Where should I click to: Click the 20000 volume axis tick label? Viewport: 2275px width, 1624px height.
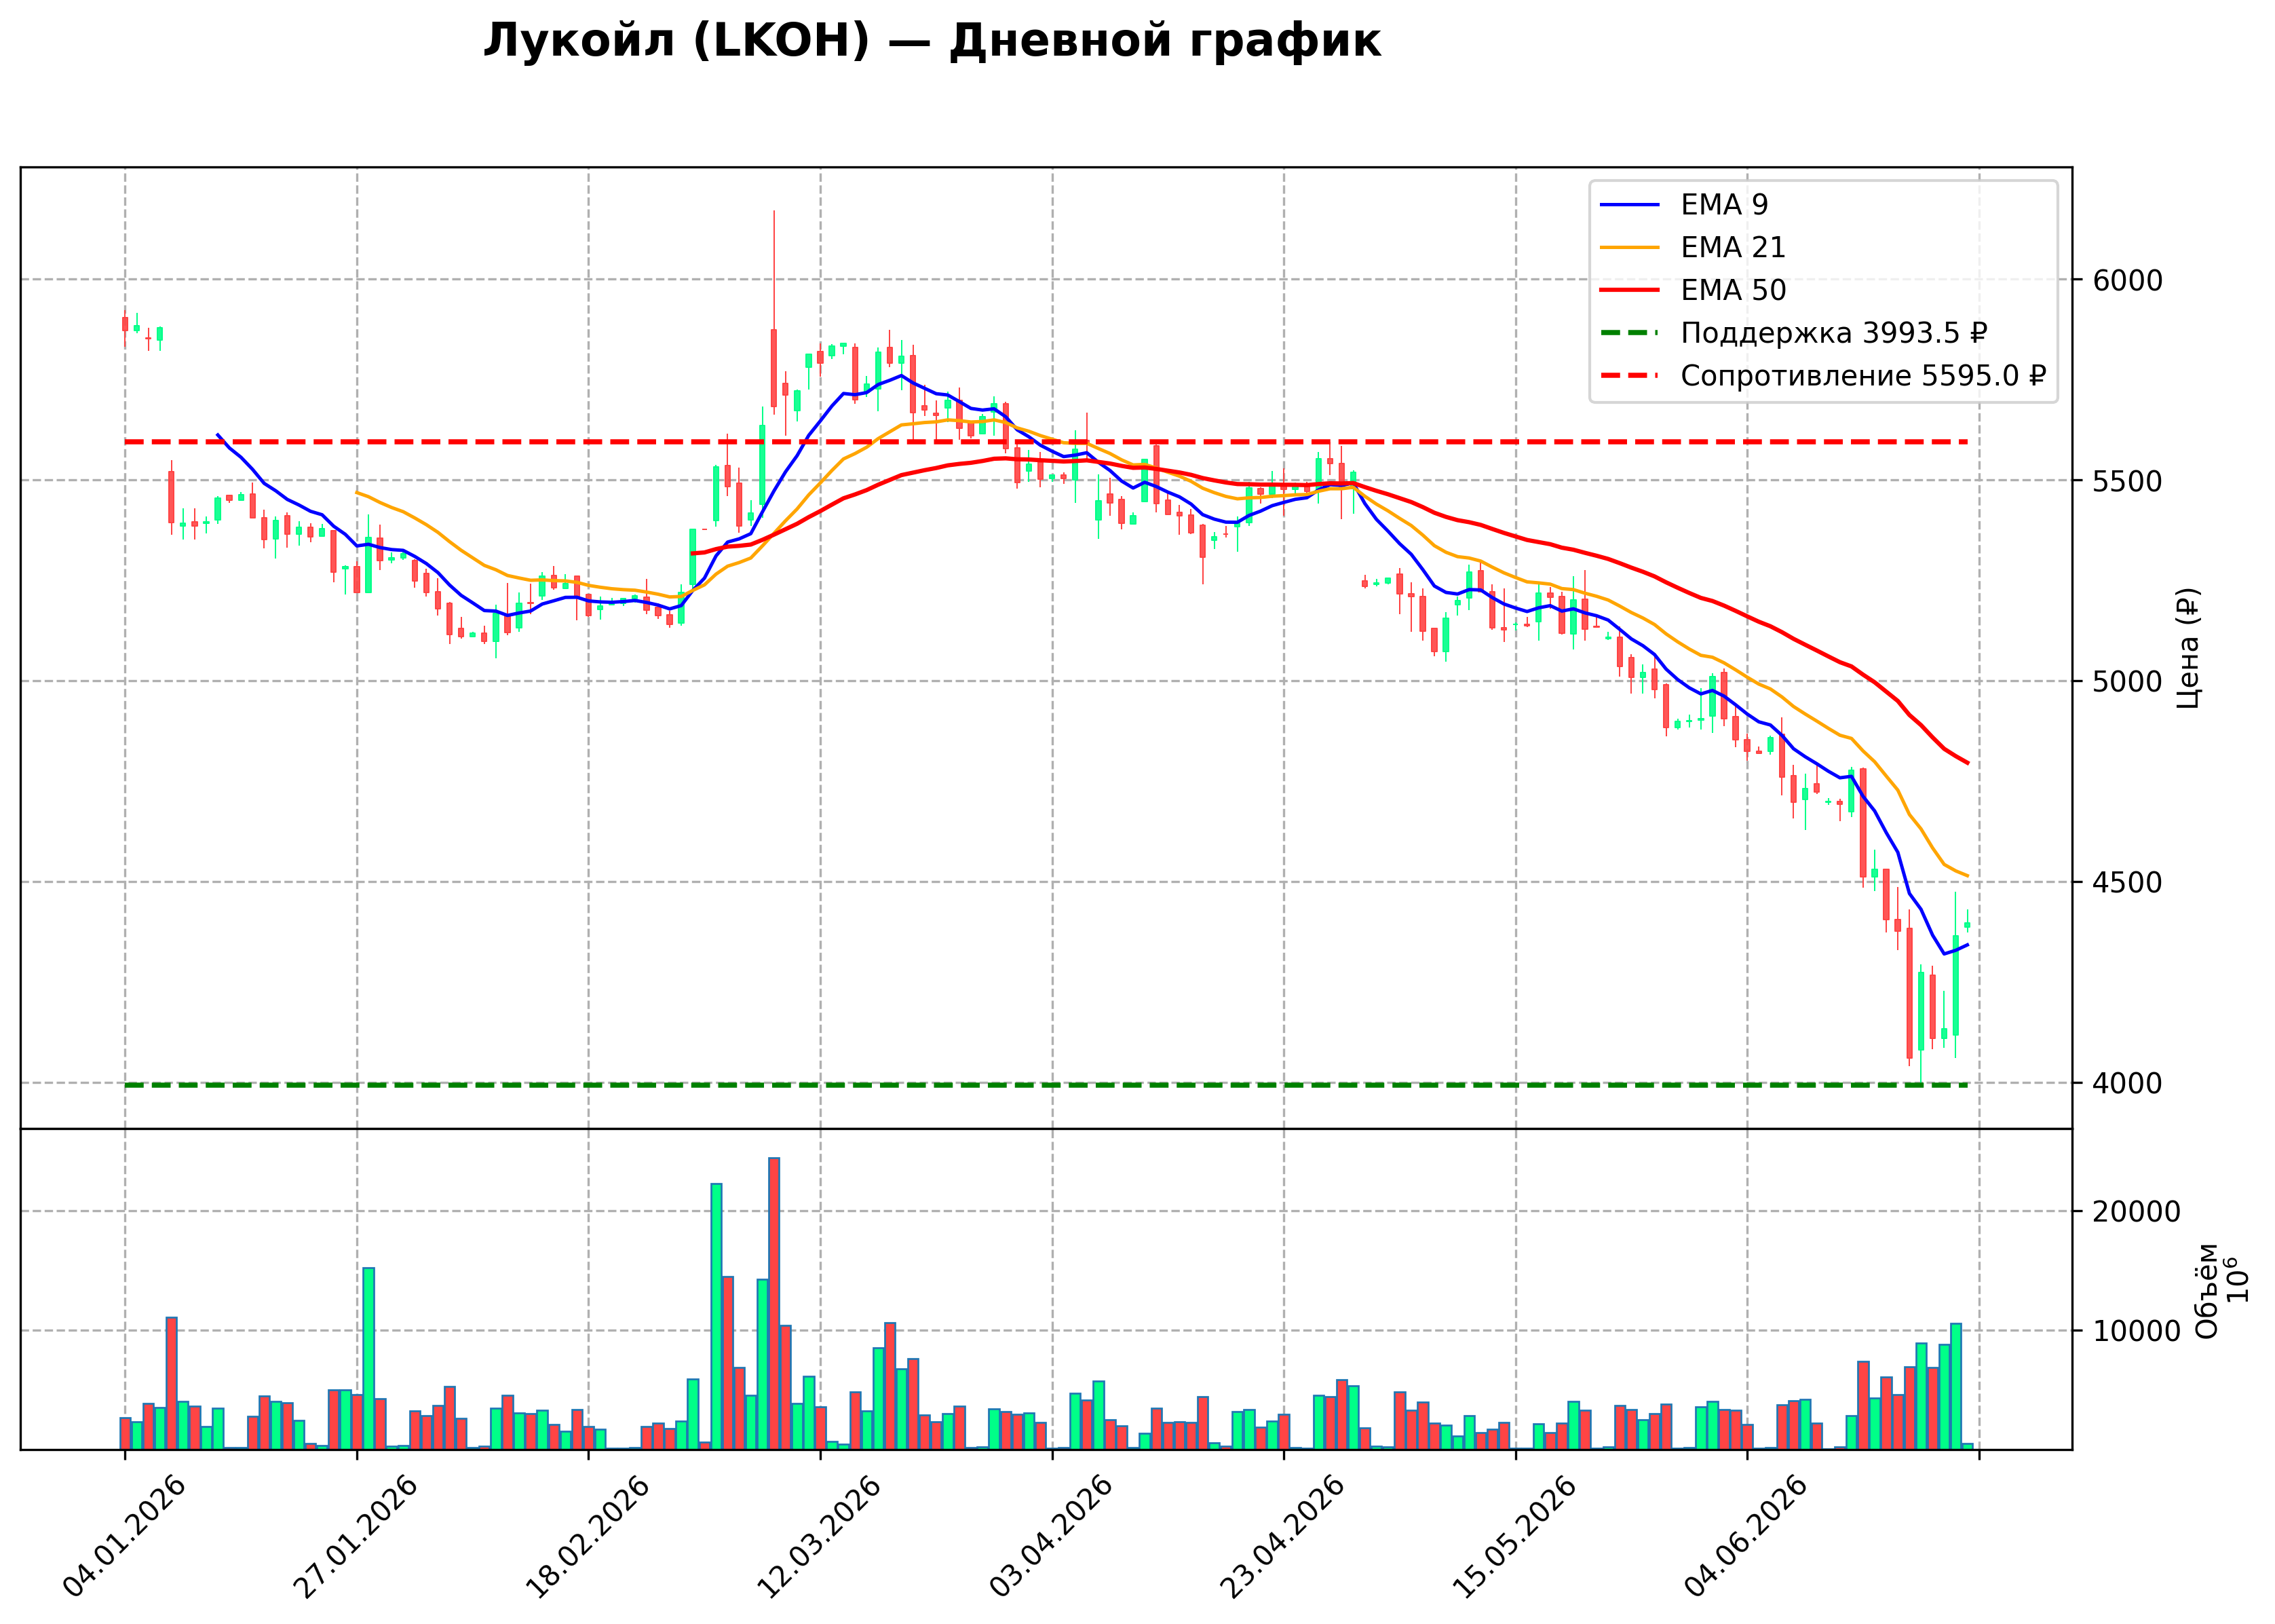[x=2137, y=1212]
